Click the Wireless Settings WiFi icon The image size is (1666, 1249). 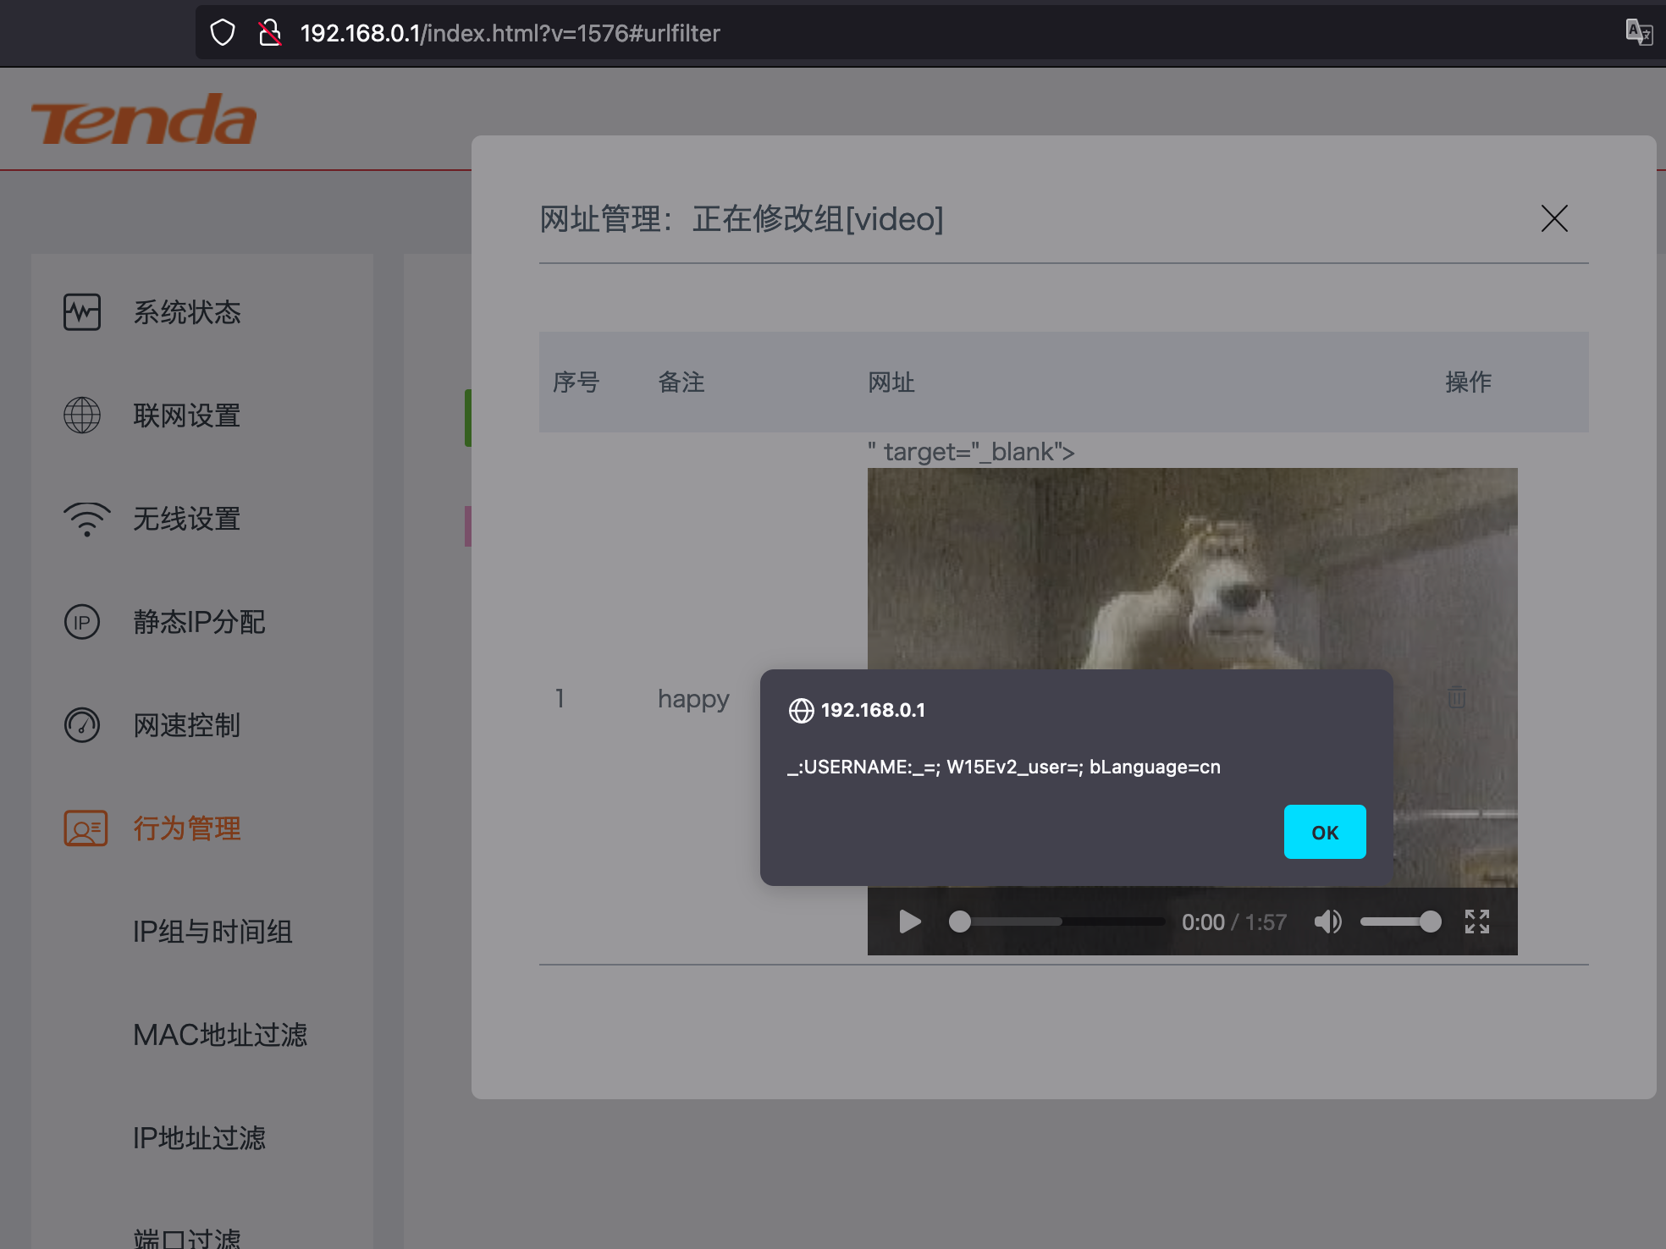click(x=86, y=519)
